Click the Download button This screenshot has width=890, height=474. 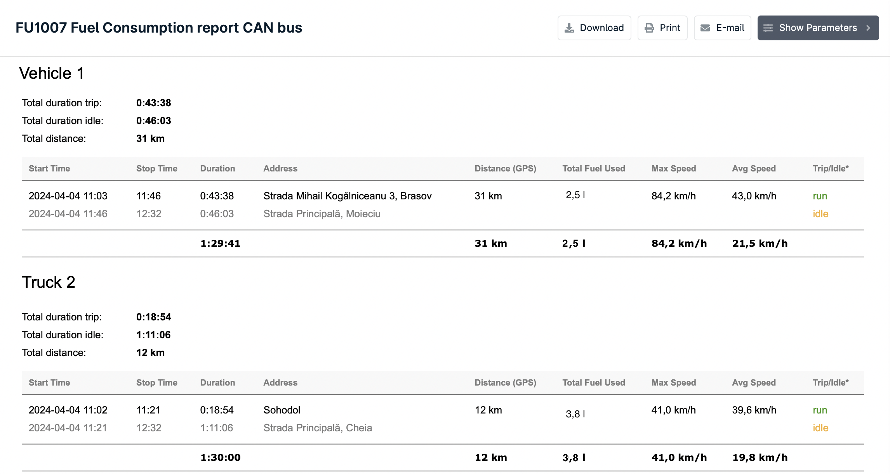(x=594, y=28)
